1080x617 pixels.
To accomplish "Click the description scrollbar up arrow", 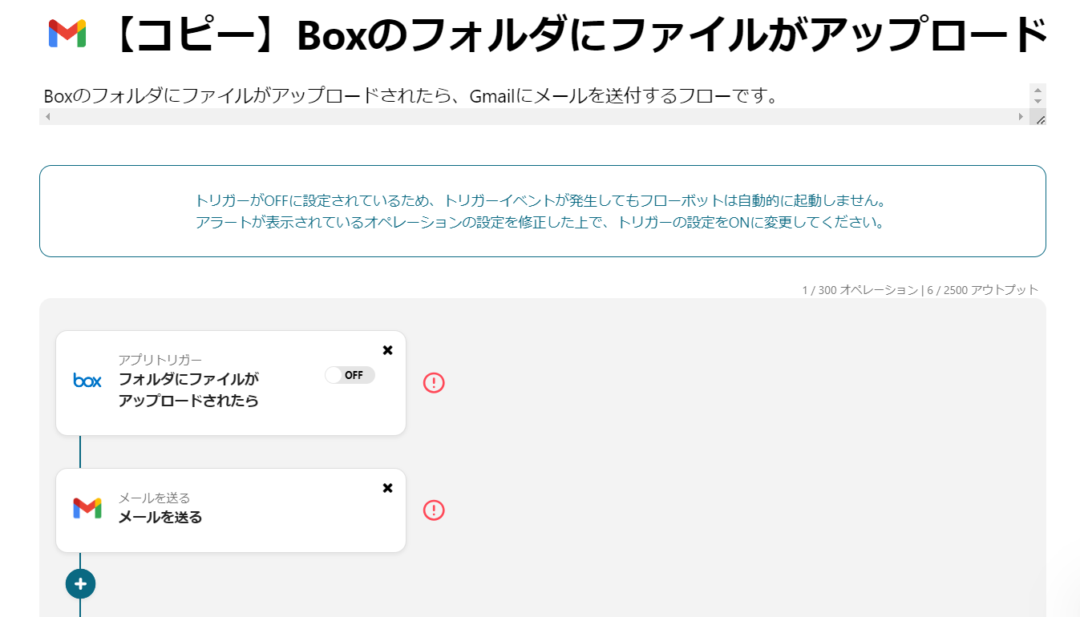I will point(1038,91).
